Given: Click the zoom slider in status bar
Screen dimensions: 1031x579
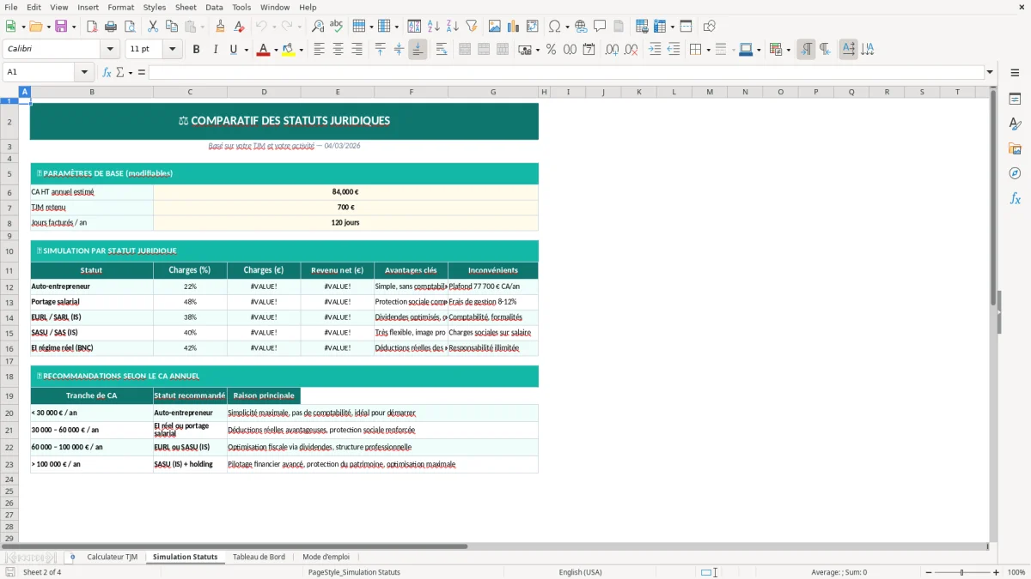Looking at the screenshot, I should [x=962, y=572].
